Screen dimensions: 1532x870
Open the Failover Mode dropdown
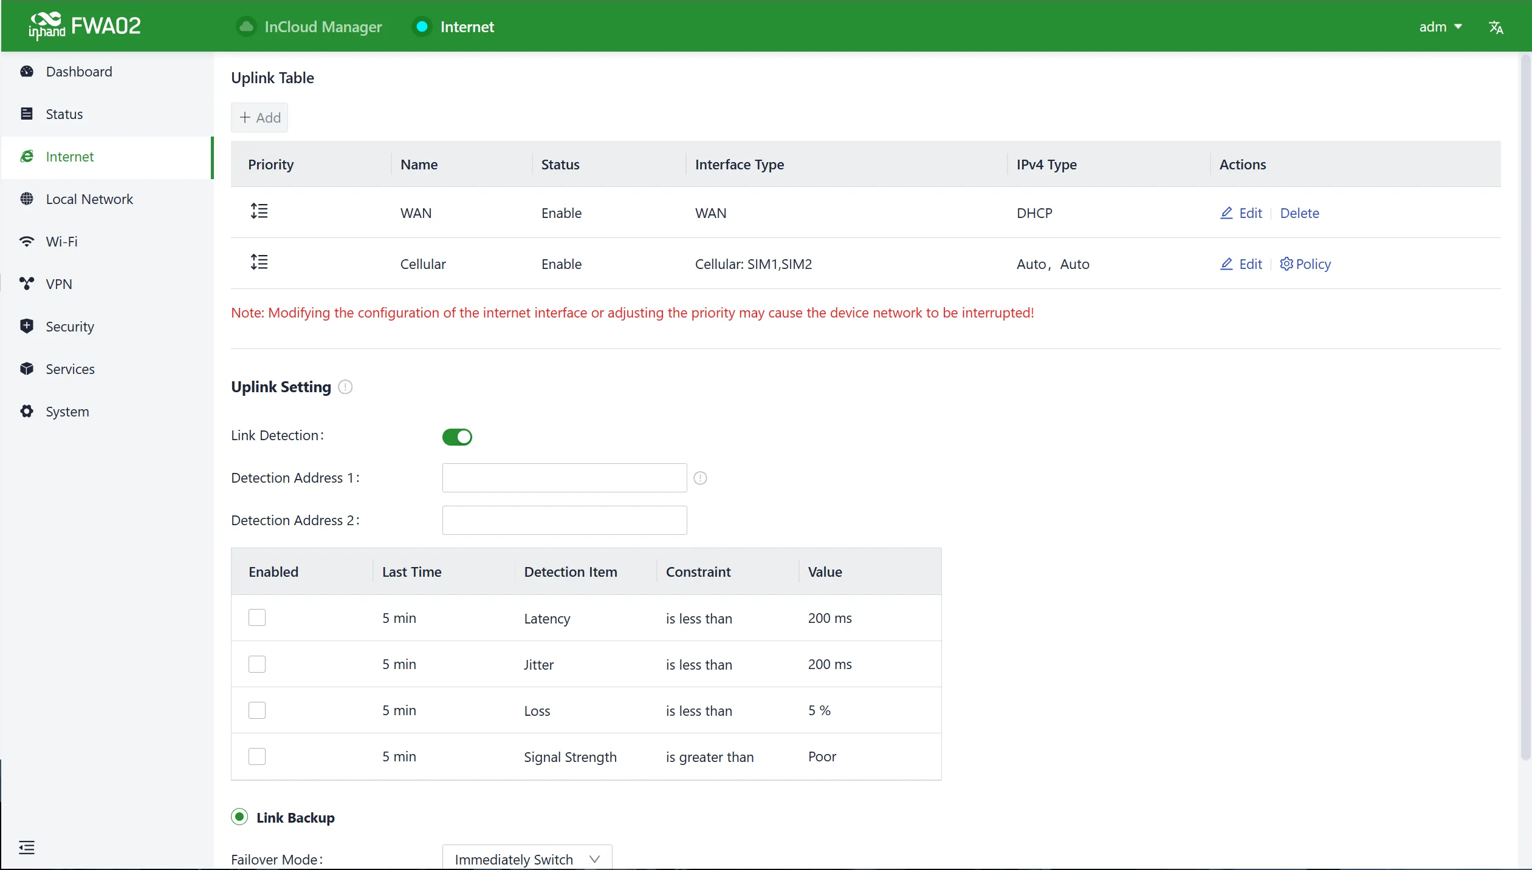527,858
